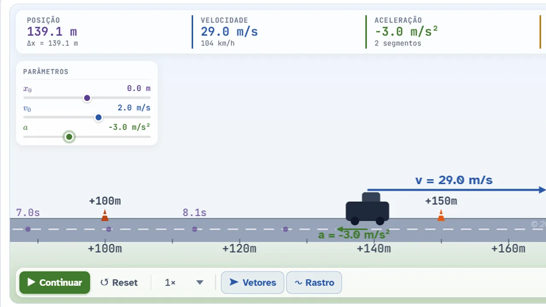Click the Continuar play button
Viewport: 546px width, 307px height.
point(55,282)
